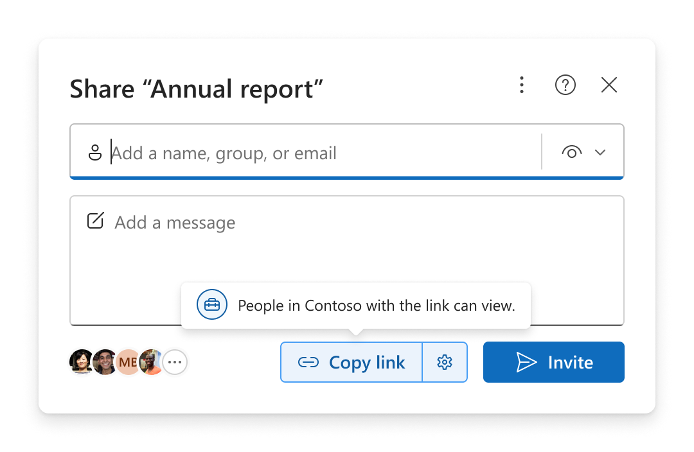Select the first shared person's avatar
The image size is (694, 452).
click(x=82, y=361)
